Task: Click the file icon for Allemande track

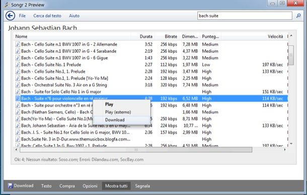Action: (18, 44)
